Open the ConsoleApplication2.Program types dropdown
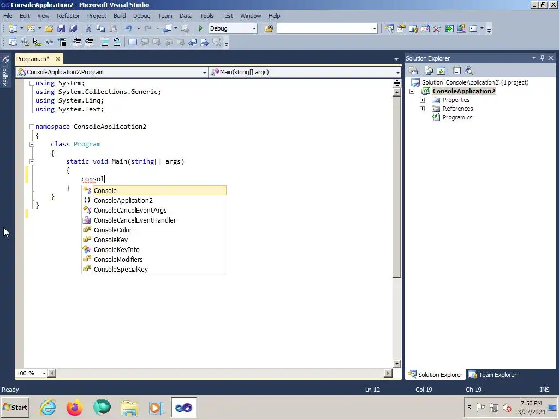 pyautogui.click(x=205, y=73)
